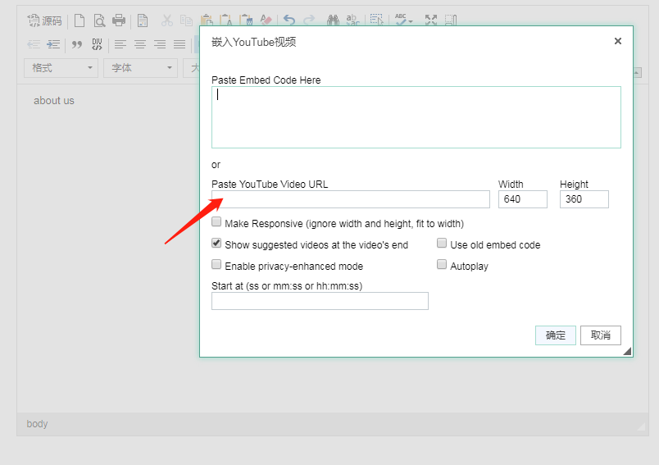Click the Width field showing 640
Viewport: 659px width, 465px height.
[x=523, y=199]
